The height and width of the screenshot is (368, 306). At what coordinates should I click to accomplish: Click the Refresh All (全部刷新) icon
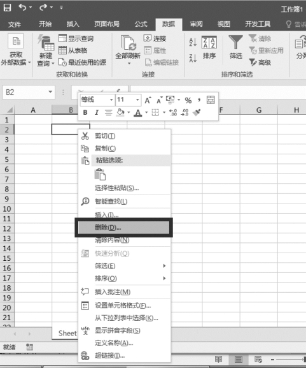coord(128,43)
